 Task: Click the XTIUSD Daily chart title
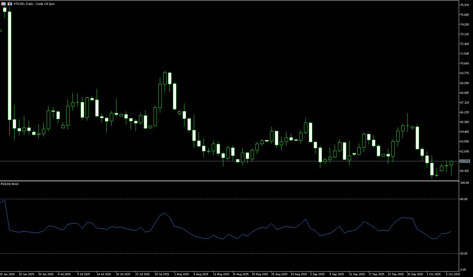(34, 4)
